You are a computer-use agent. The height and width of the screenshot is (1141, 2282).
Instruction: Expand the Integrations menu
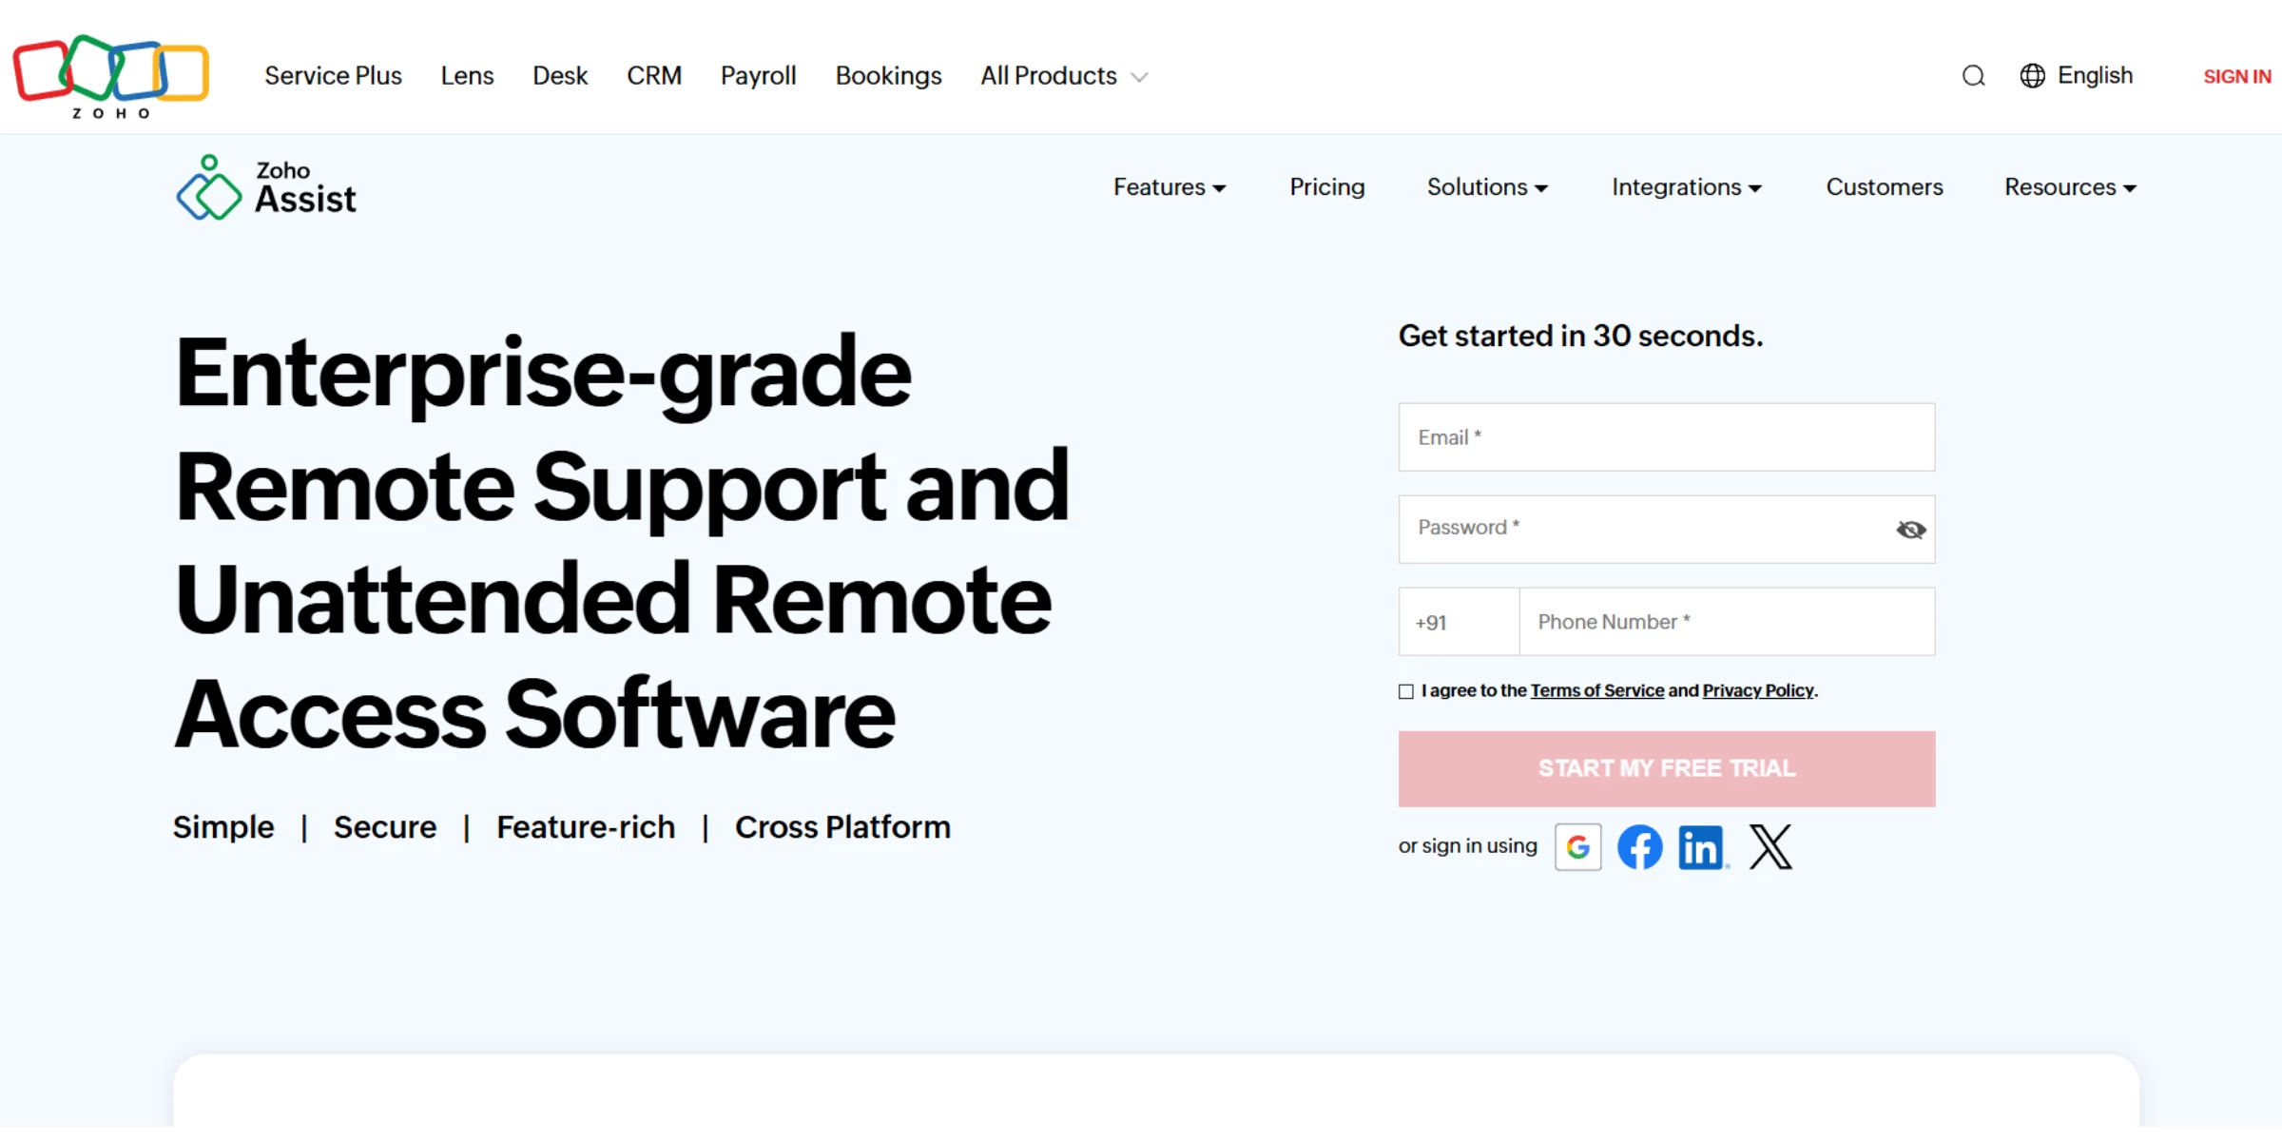click(1686, 187)
